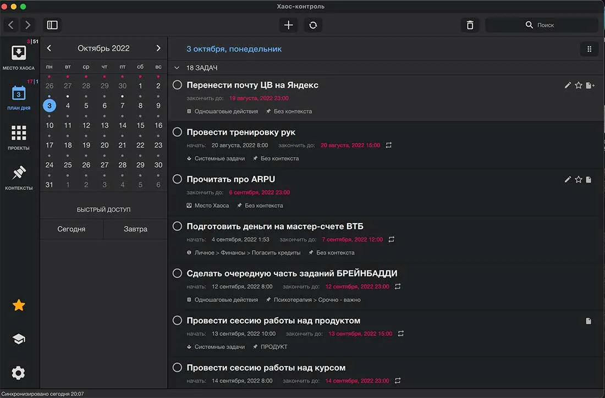This screenshot has width=605, height=398.
Task: Open 'Место хаоса' inbox section
Action: (19, 57)
